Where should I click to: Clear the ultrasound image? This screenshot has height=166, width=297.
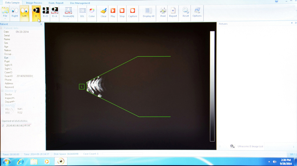(x=103, y=12)
